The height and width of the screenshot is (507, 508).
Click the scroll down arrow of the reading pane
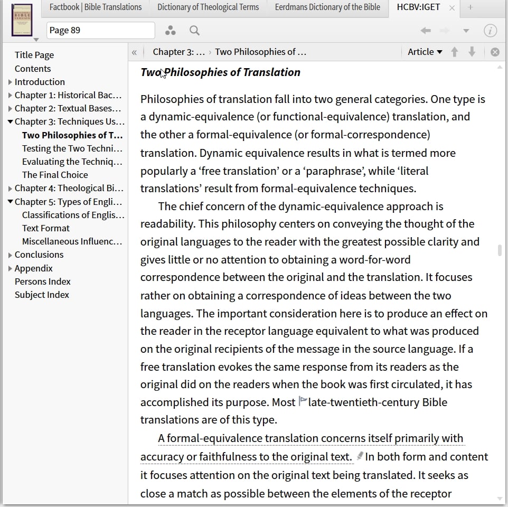500,499
